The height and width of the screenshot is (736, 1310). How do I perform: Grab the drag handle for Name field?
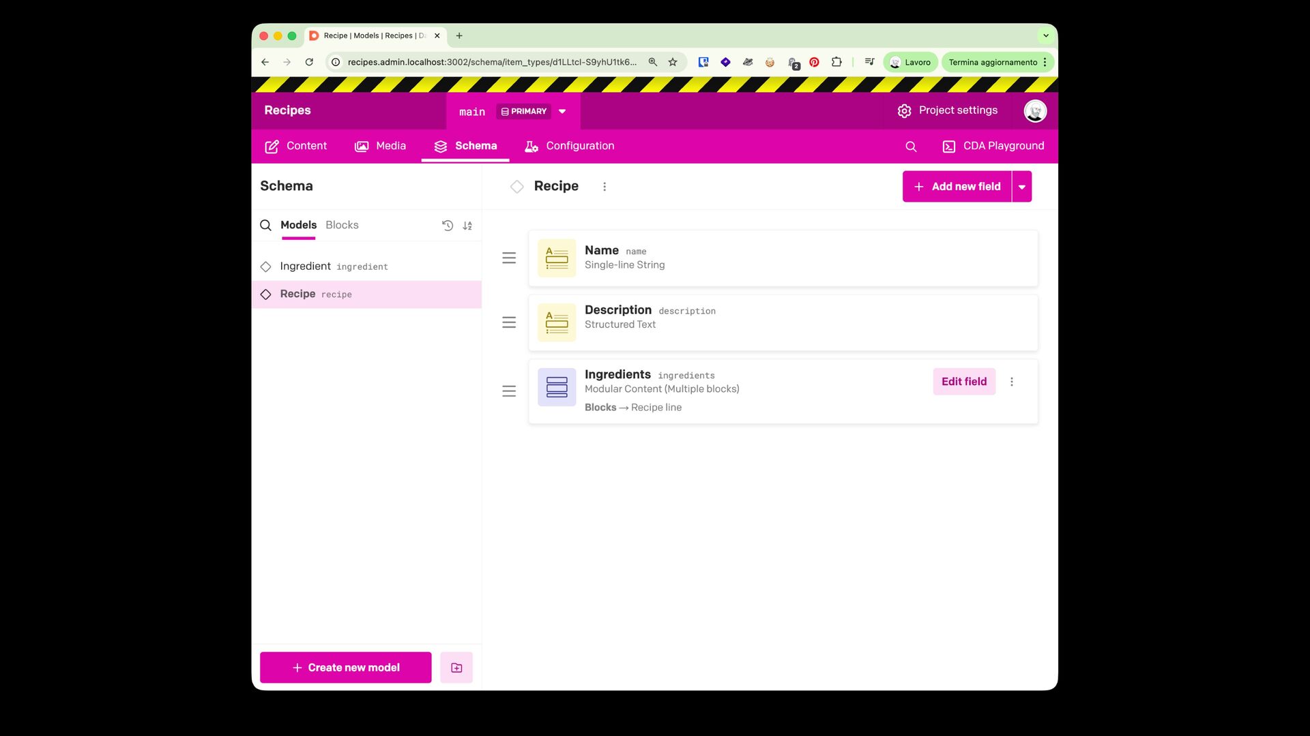pos(509,258)
